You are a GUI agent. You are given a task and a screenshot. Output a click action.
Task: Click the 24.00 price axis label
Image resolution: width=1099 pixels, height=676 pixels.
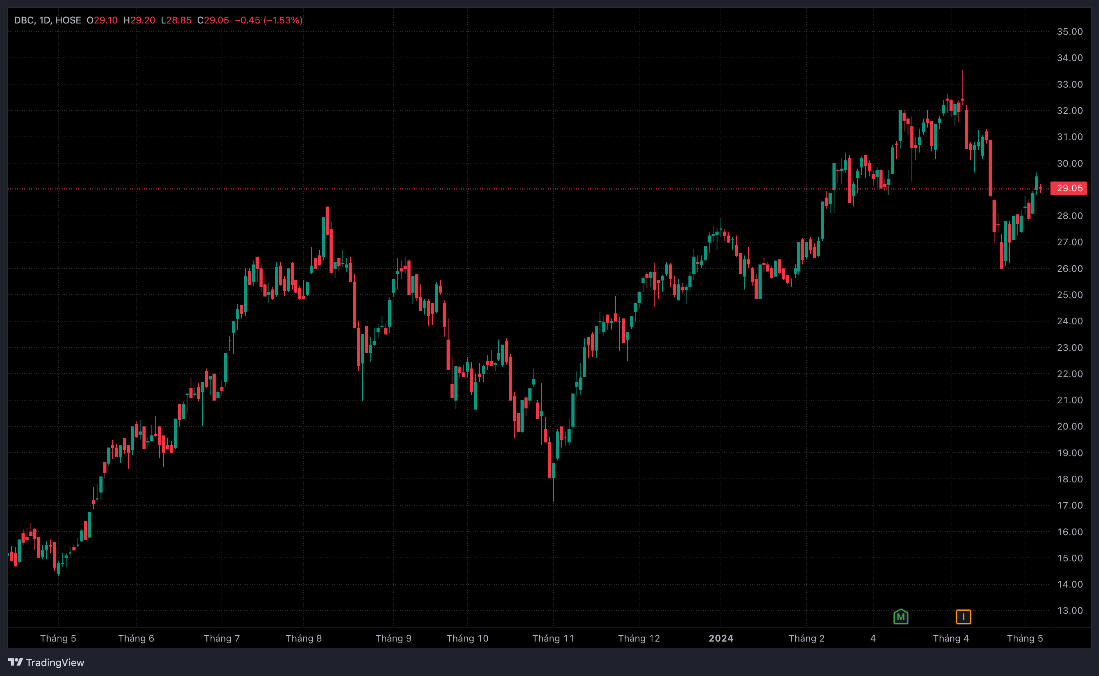[1070, 321]
